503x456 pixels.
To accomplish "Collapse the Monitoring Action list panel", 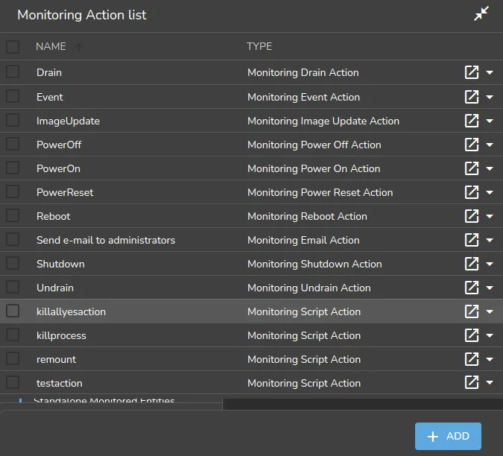I will click(x=481, y=14).
